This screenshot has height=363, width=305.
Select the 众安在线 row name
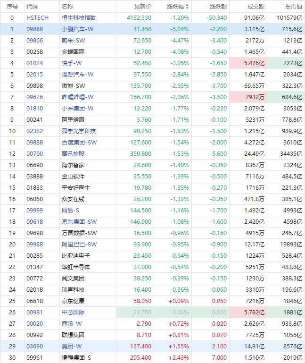point(73,199)
